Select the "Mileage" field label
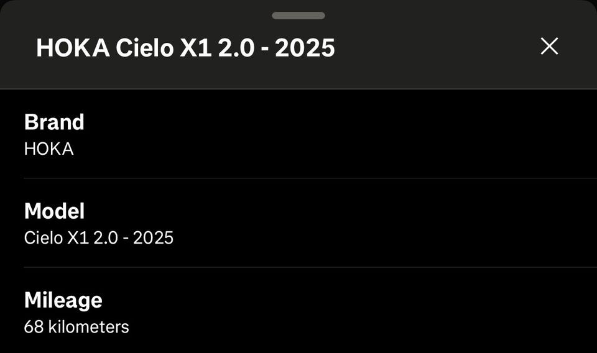This screenshot has height=353, width=597. tap(63, 300)
